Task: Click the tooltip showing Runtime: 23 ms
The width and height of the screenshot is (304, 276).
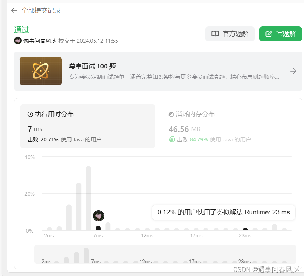Action: (x=224, y=212)
